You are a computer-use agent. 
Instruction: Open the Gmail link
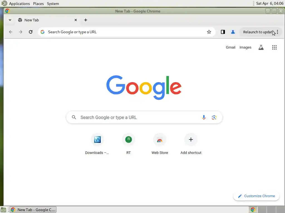click(x=230, y=47)
